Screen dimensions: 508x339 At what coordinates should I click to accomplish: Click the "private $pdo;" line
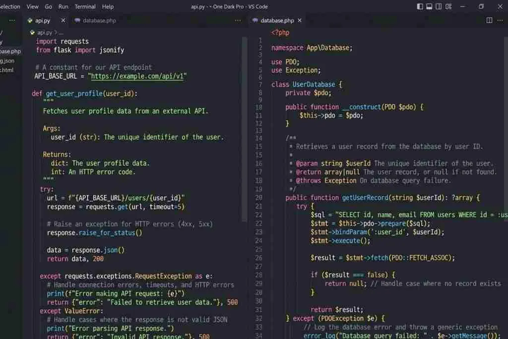[x=308, y=93]
